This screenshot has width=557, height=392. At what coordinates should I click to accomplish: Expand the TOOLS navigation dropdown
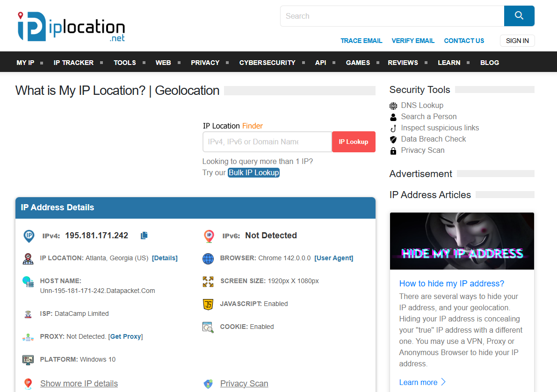125,62
